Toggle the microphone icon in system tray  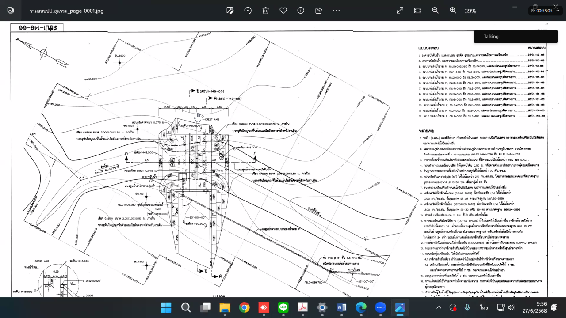click(467, 307)
